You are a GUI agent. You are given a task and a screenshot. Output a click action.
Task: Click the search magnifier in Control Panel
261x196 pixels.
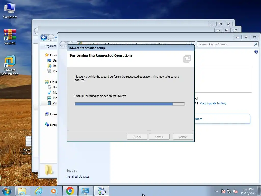pyautogui.click(x=255, y=44)
